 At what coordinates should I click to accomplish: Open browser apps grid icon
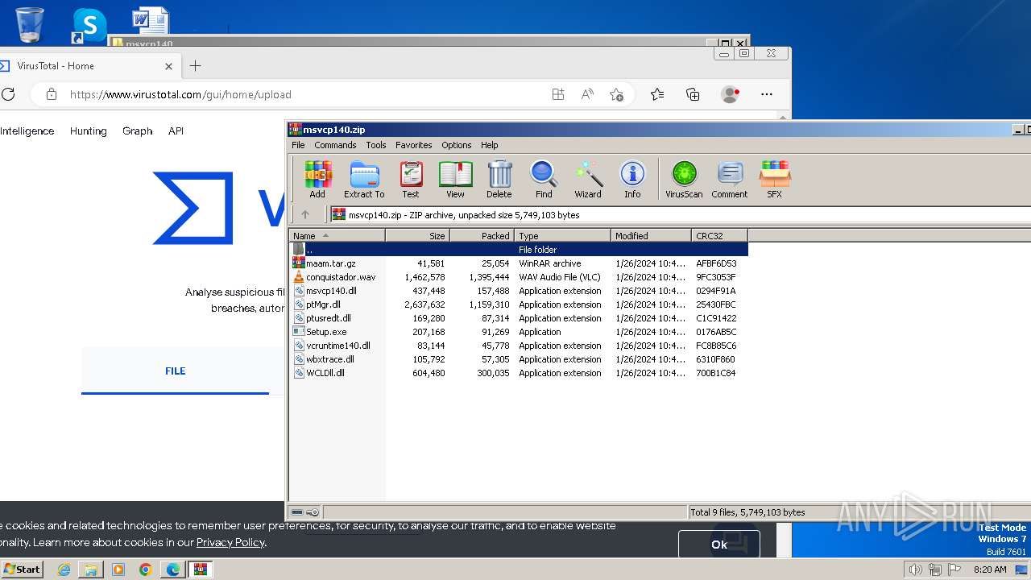558,94
